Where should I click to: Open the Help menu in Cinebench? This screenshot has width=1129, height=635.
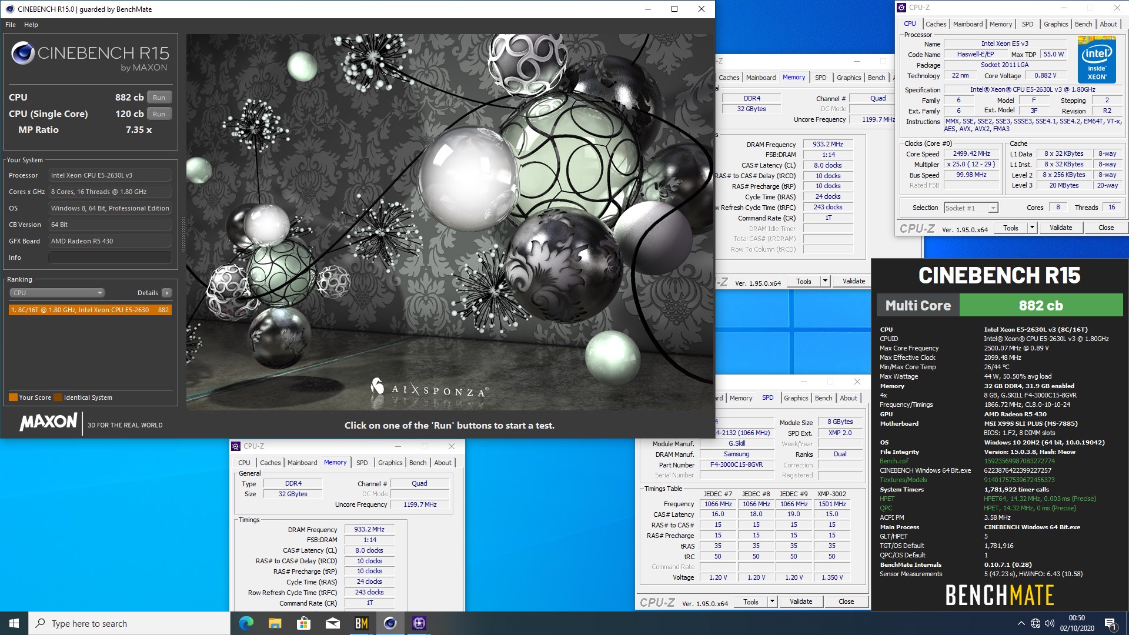pyautogui.click(x=31, y=25)
